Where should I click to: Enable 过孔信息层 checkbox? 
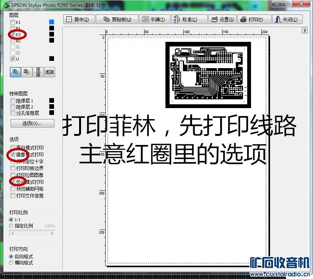pyautogui.click(x=13, y=113)
